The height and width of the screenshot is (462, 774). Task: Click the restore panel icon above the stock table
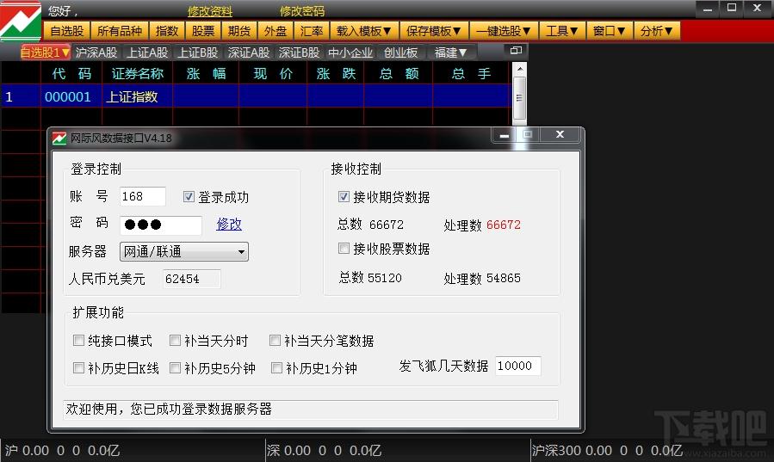[x=516, y=50]
